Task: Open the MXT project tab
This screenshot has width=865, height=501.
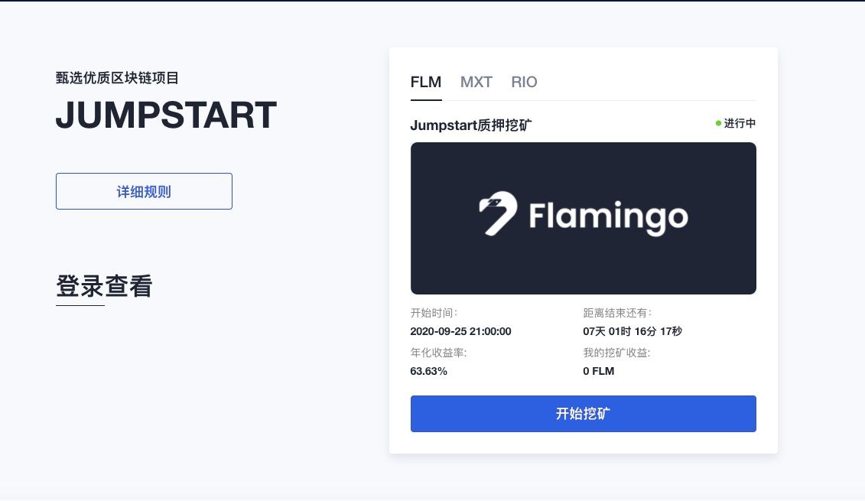Action: point(476,82)
